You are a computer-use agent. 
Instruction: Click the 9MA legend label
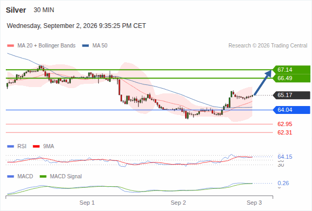49,147
